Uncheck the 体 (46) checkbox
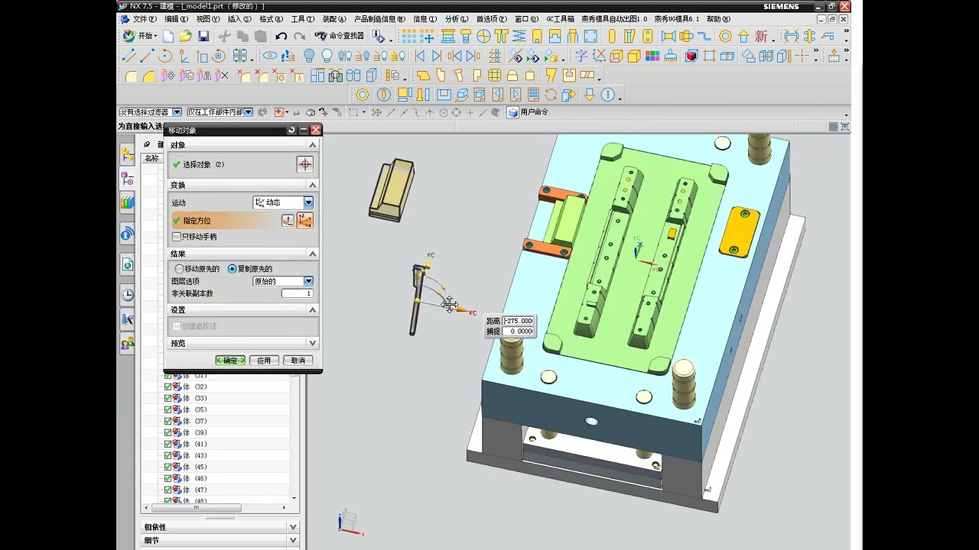The height and width of the screenshot is (550, 979). (x=168, y=478)
